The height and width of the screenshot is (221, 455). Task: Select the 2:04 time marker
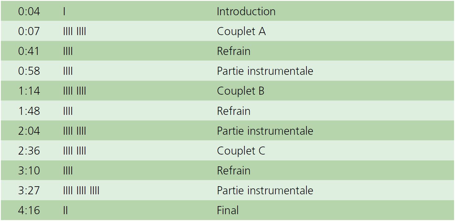pos(29,131)
